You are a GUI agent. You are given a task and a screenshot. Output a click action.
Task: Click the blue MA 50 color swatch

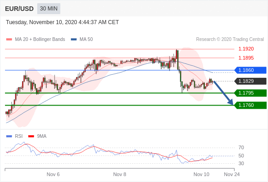tap(74, 40)
